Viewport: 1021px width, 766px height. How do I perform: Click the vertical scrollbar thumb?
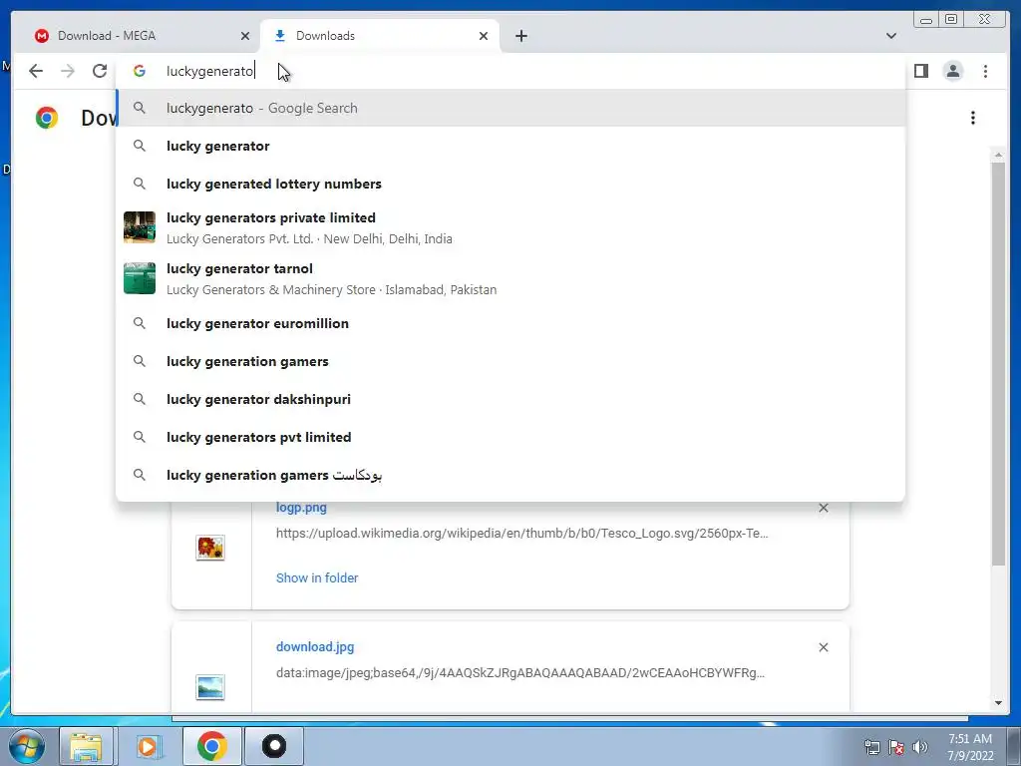click(998, 363)
